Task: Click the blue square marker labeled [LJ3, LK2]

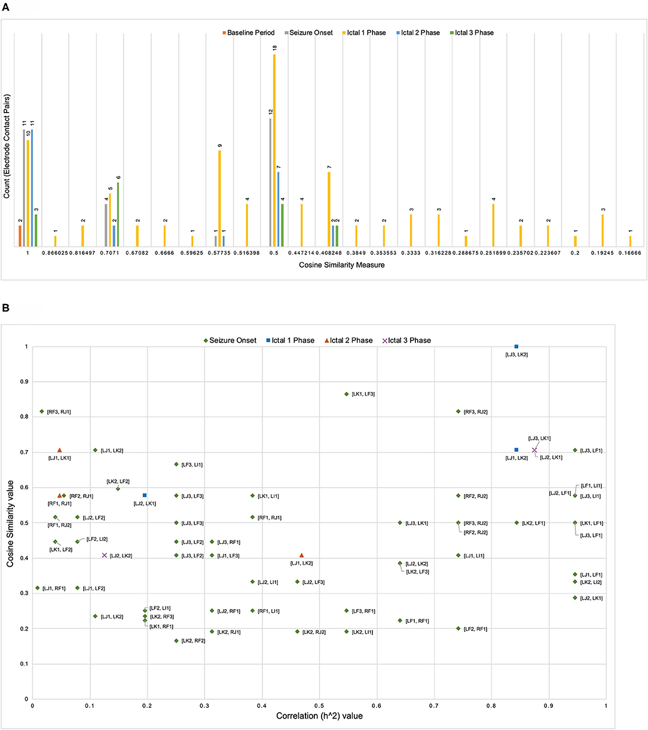Action: tap(516, 346)
